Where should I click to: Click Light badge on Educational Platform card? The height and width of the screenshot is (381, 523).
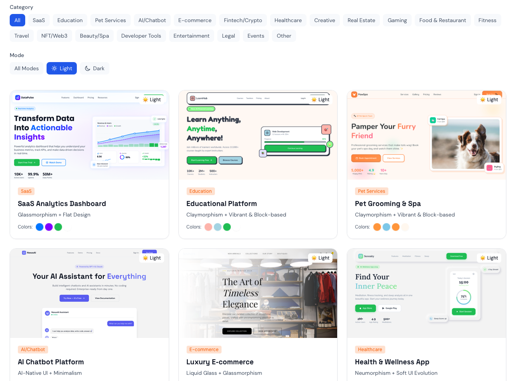[x=320, y=100]
